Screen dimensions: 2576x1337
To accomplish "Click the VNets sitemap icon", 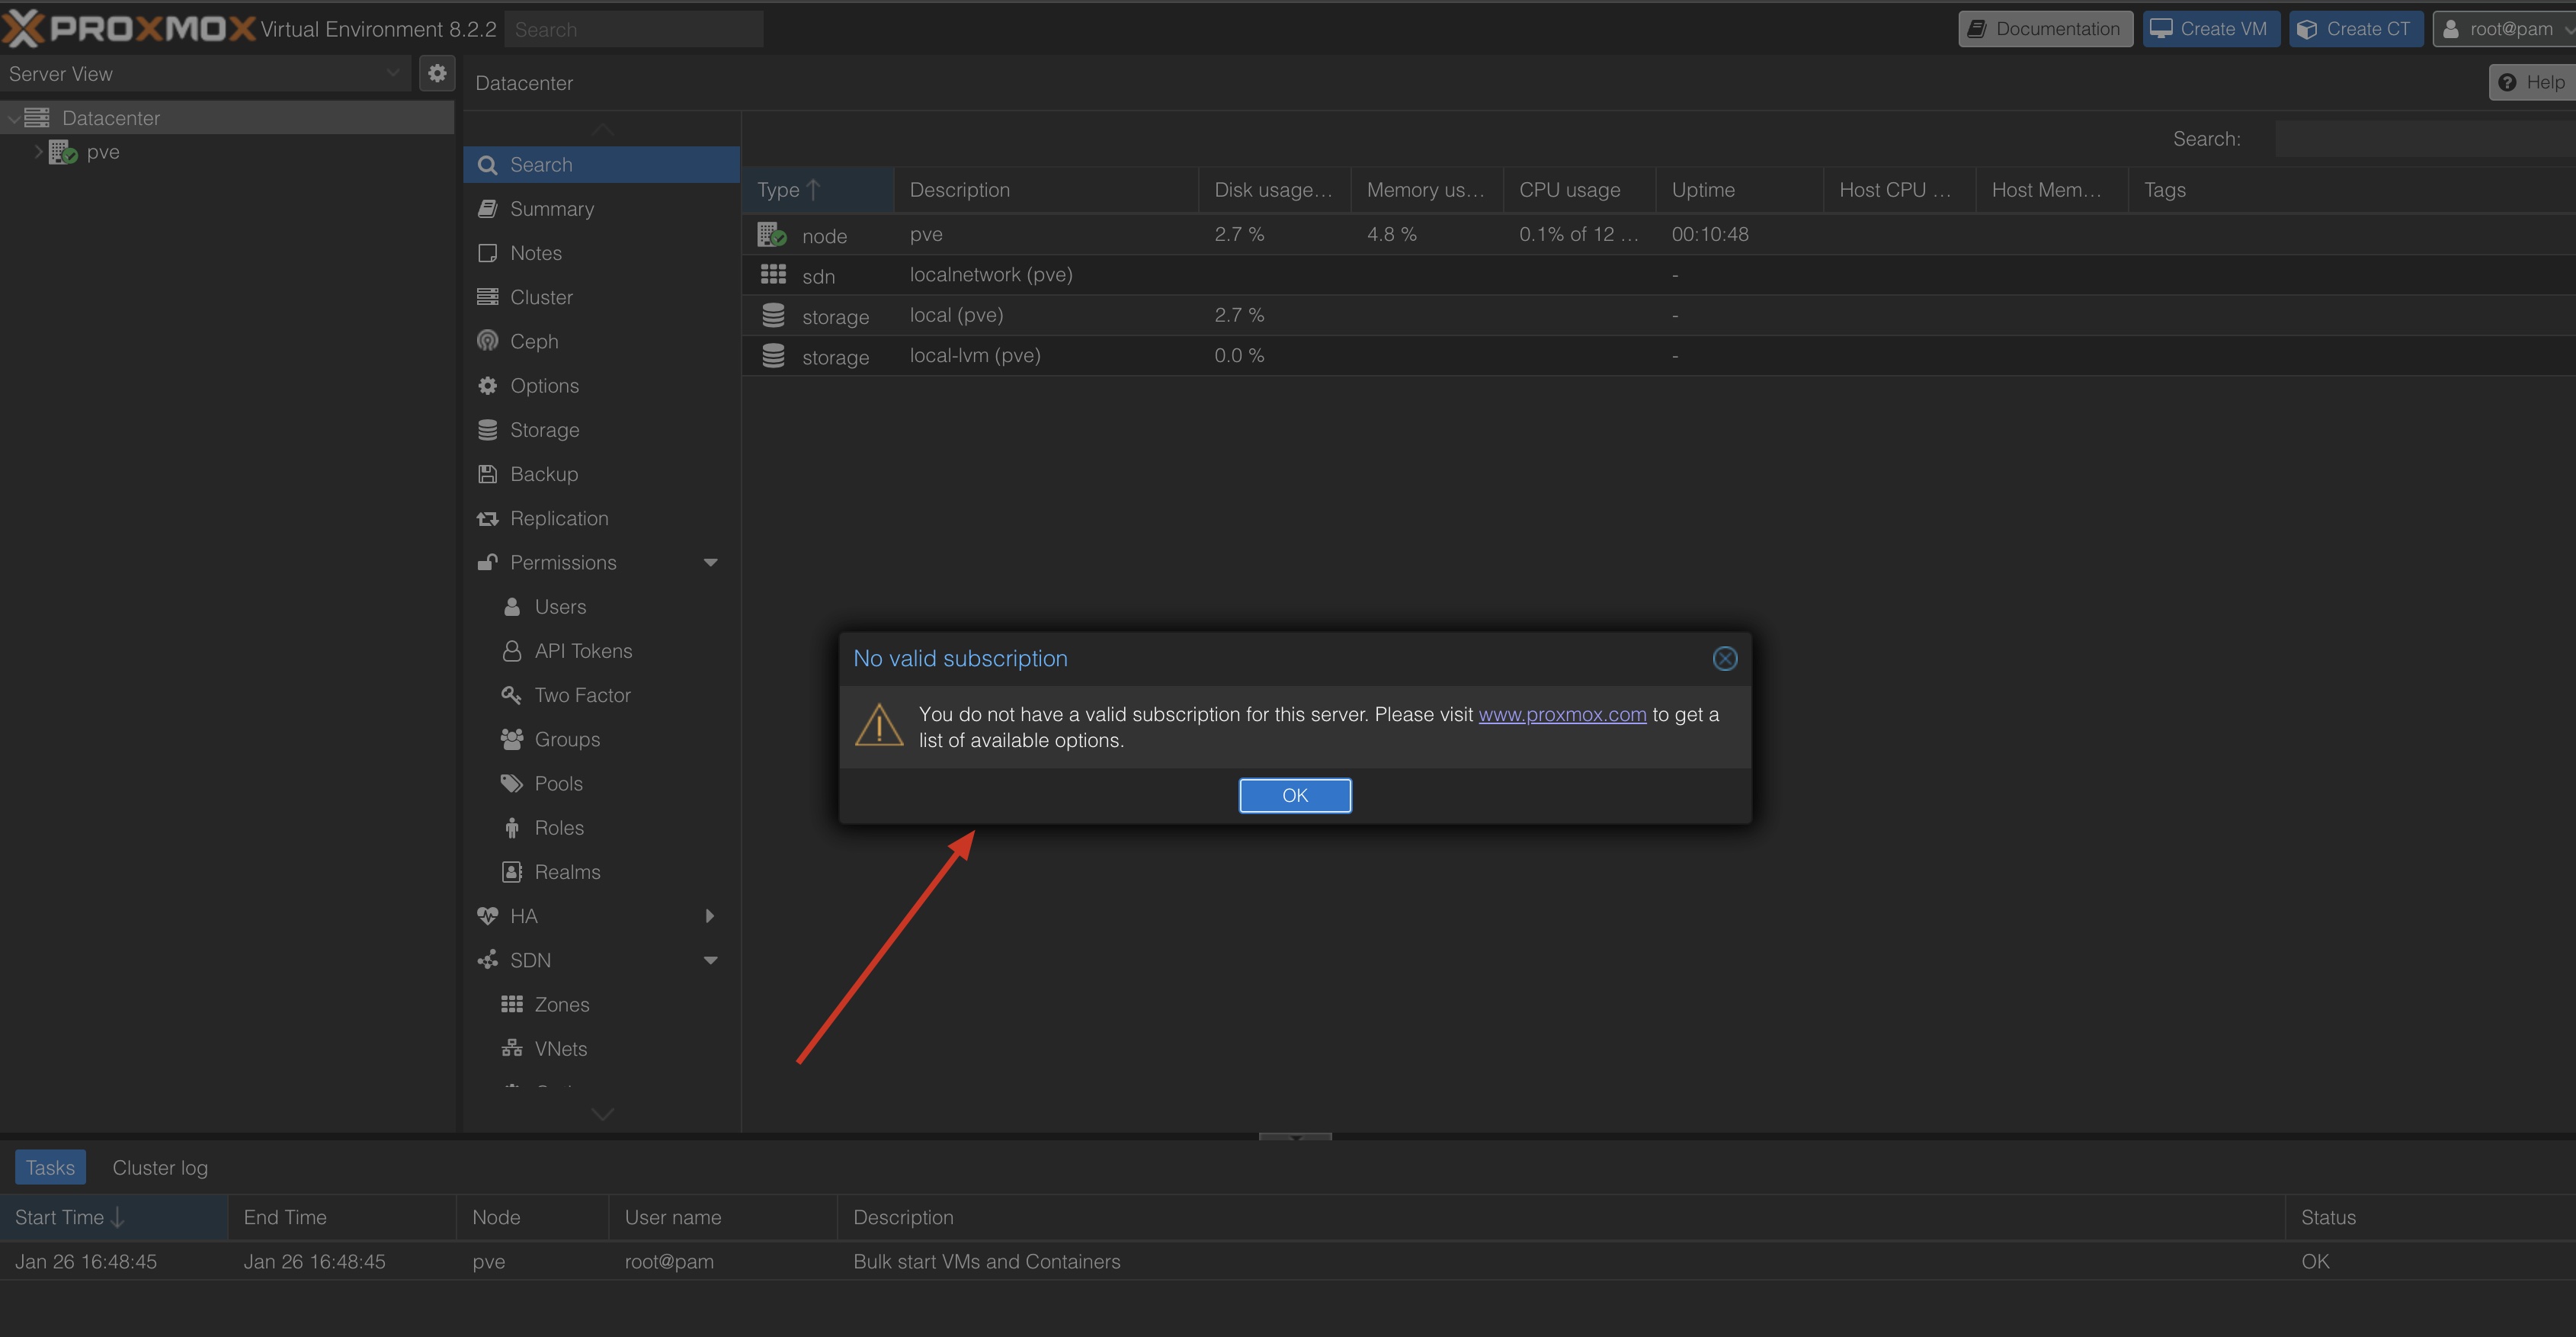I will (512, 1048).
